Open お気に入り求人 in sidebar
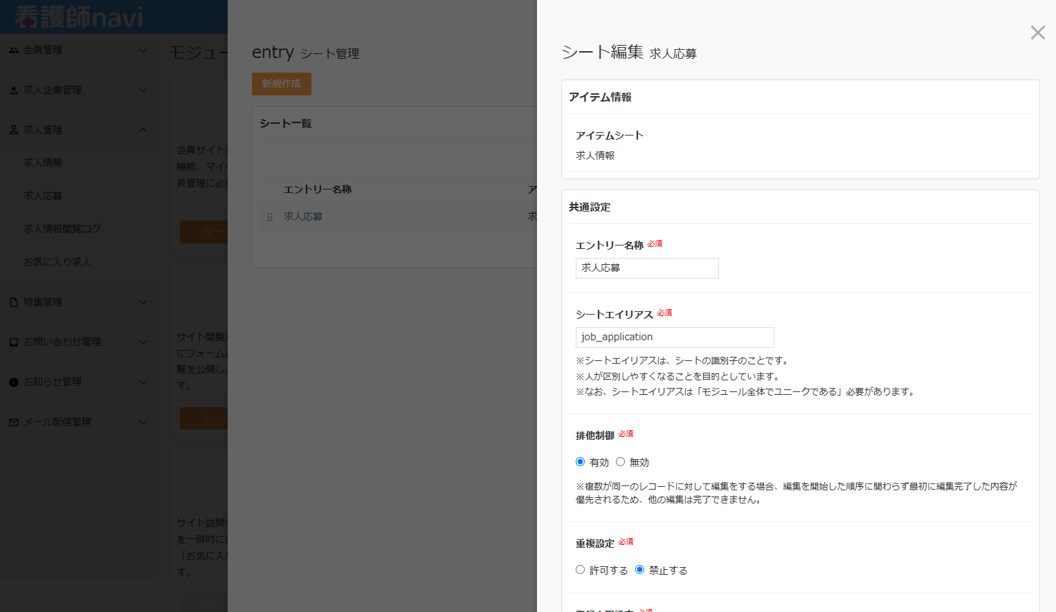 pos(57,262)
